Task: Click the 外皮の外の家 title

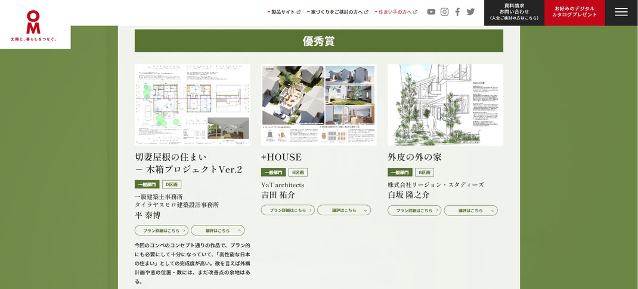Action: (x=414, y=157)
